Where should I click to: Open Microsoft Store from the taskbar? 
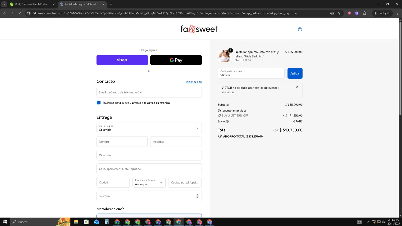[x=86, y=222]
